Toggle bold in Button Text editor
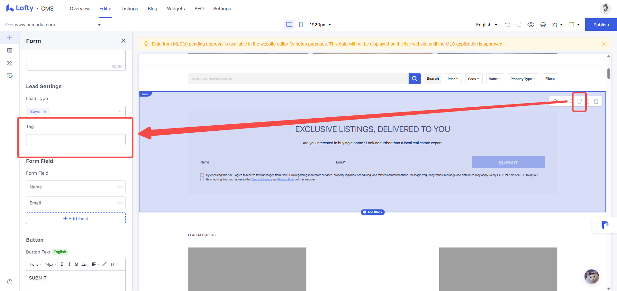The image size is (617, 291). [x=62, y=264]
